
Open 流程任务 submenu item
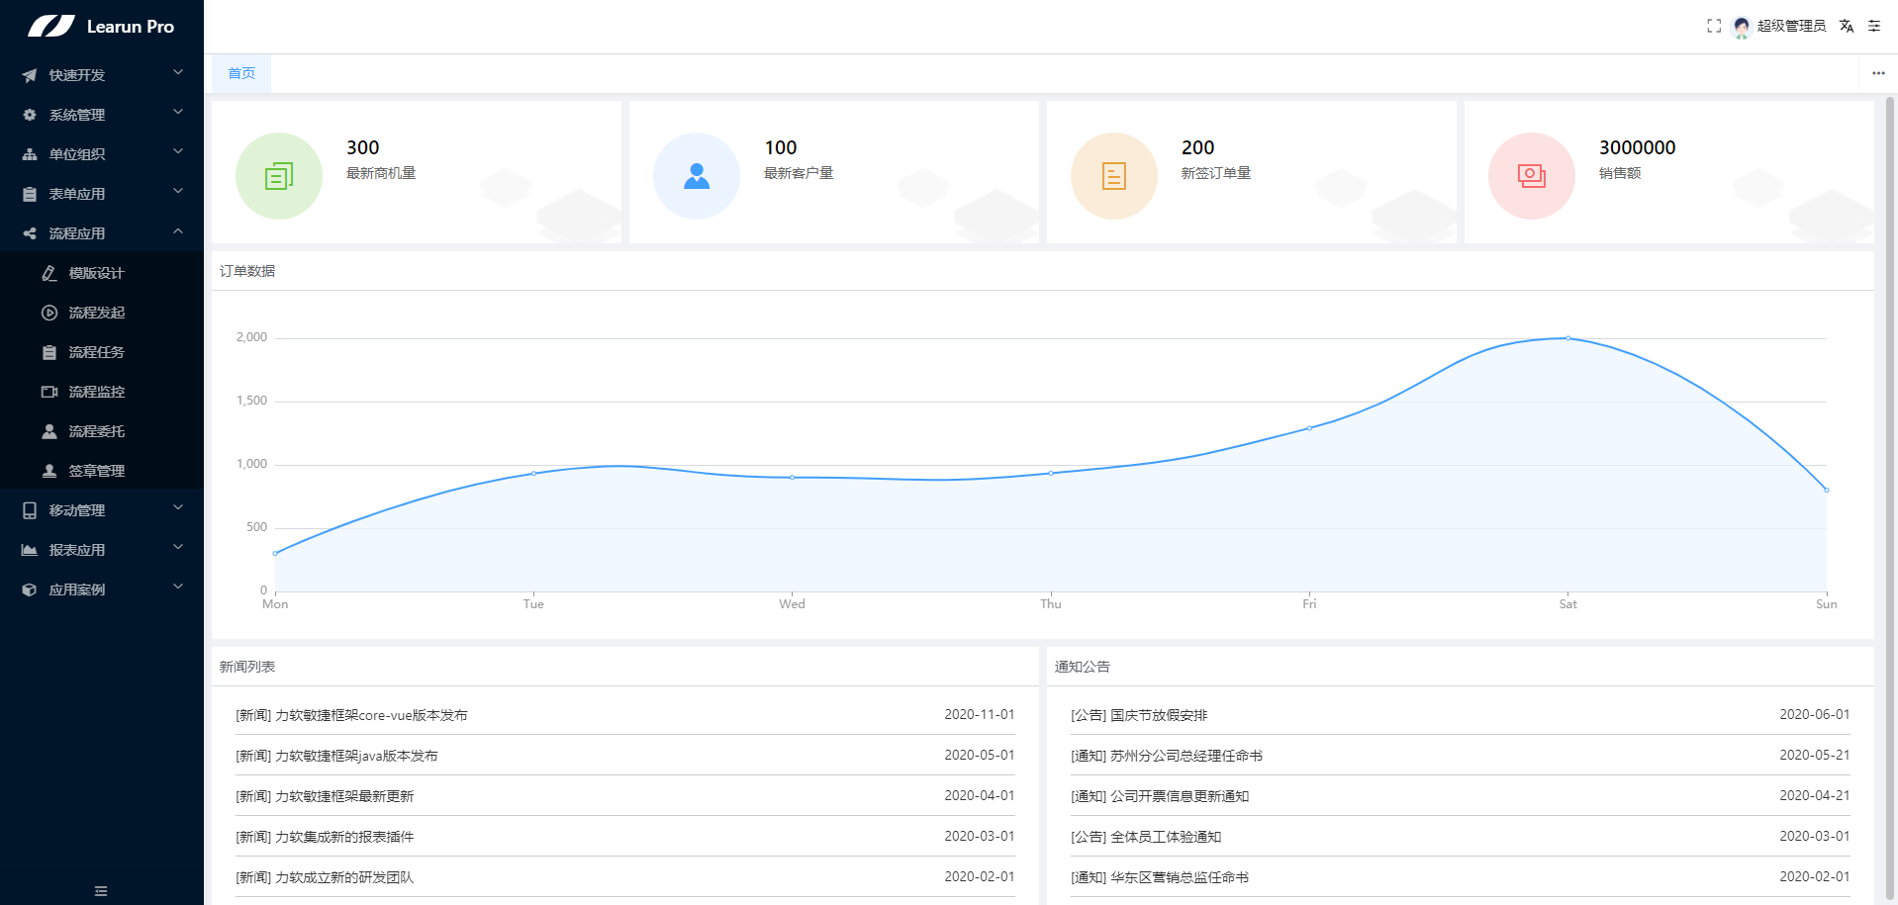(x=102, y=352)
